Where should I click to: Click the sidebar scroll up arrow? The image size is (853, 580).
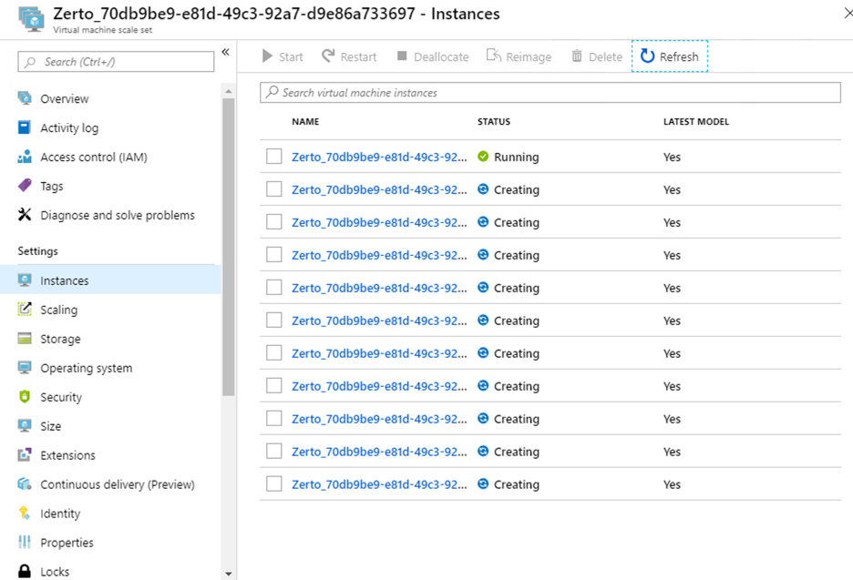[229, 91]
